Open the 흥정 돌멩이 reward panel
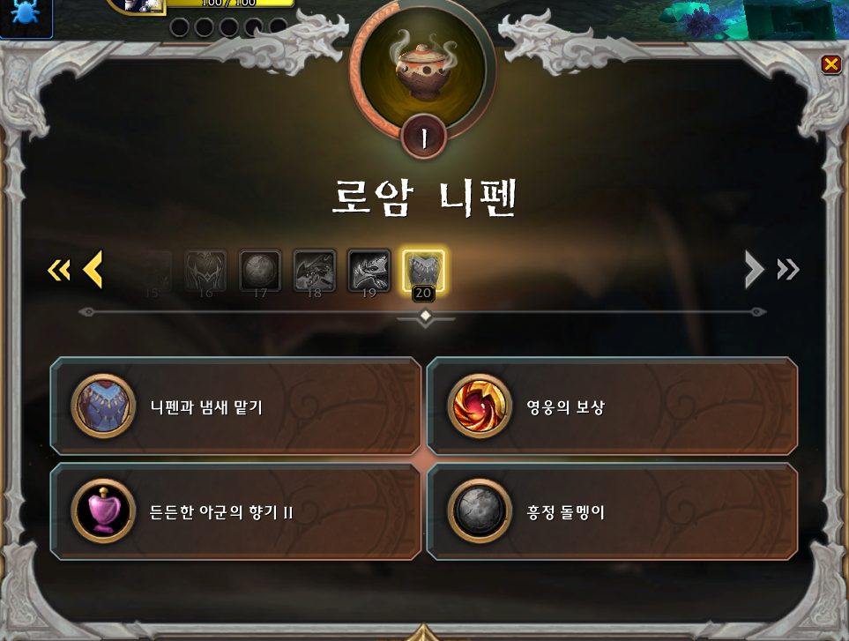 pyautogui.click(x=613, y=511)
